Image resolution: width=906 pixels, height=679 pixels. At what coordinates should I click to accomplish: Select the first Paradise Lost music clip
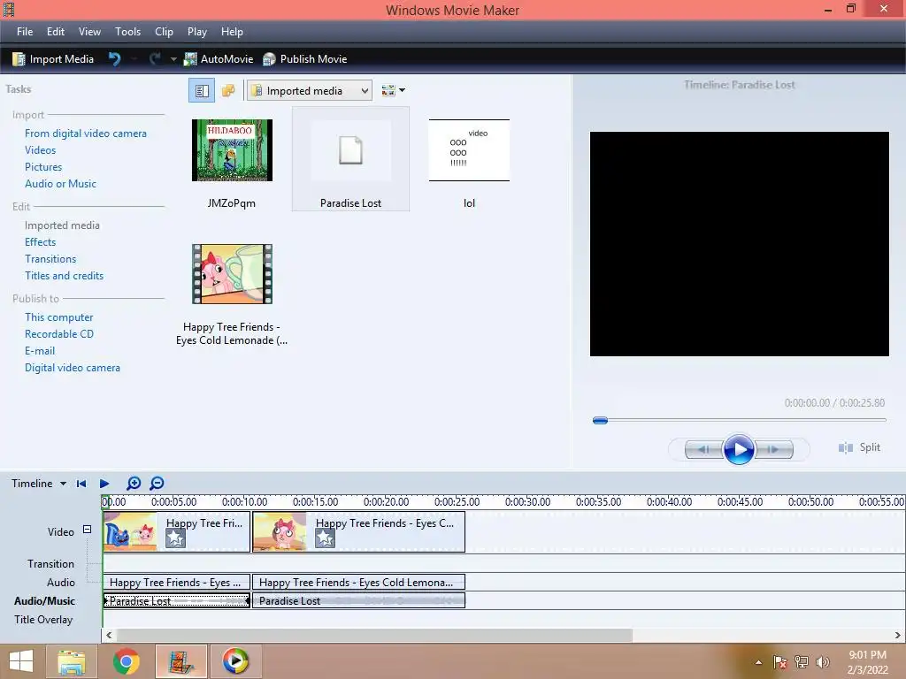click(177, 601)
